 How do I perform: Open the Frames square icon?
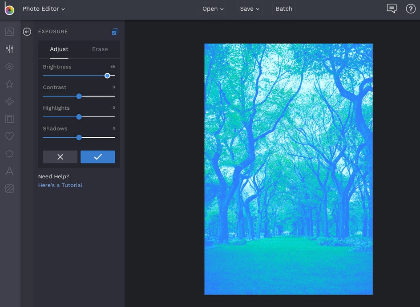click(x=9, y=119)
